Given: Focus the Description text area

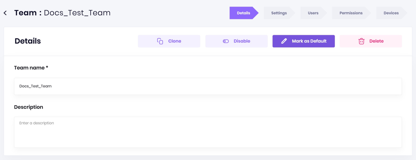Looking at the screenshot, I should point(208,132).
